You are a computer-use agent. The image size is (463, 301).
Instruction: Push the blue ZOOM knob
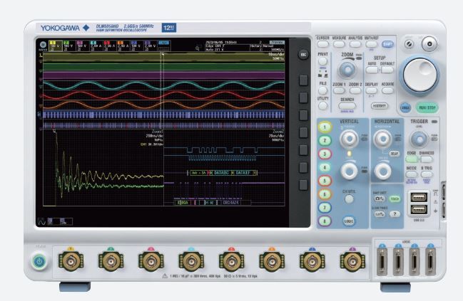click(x=347, y=70)
